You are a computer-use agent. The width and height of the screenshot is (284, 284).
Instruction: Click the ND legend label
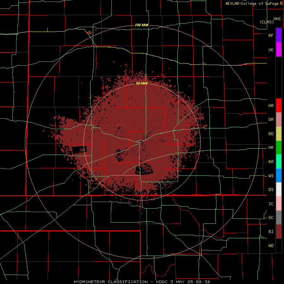(x=271, y=246)
